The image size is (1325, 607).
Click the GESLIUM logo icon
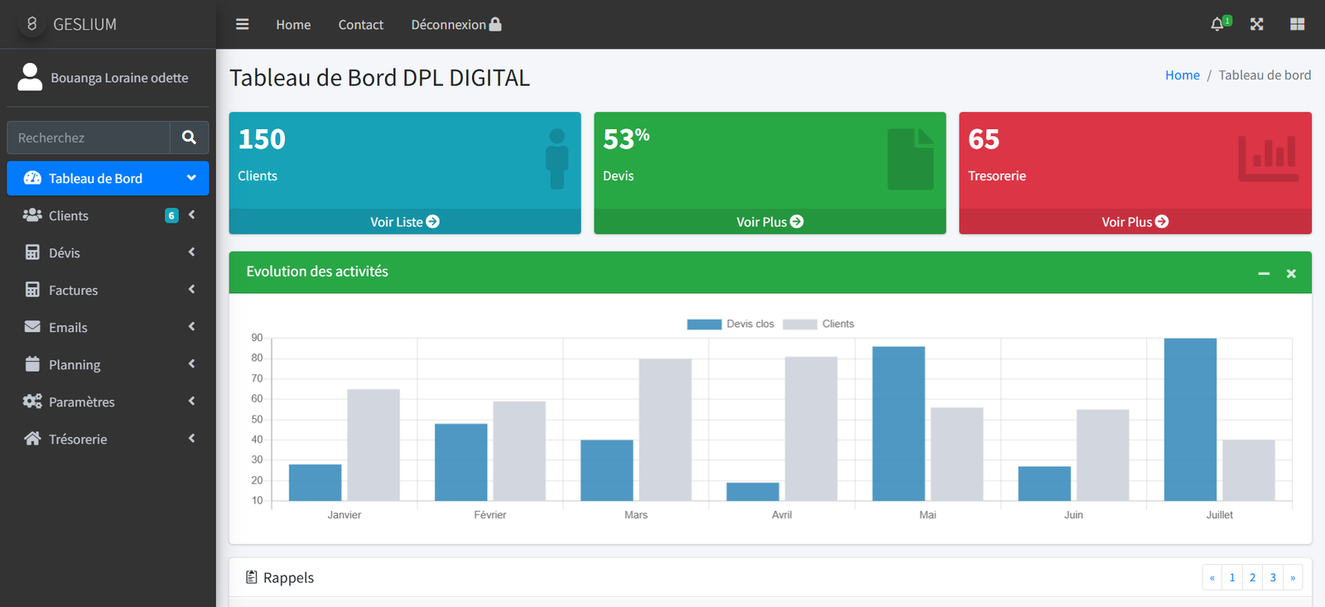click(x=32, y=24)
